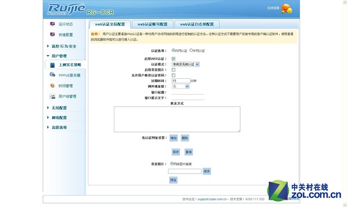Select the 外网认证 radio button
Viewport: 347px width, 207px height.
(191, 50)
